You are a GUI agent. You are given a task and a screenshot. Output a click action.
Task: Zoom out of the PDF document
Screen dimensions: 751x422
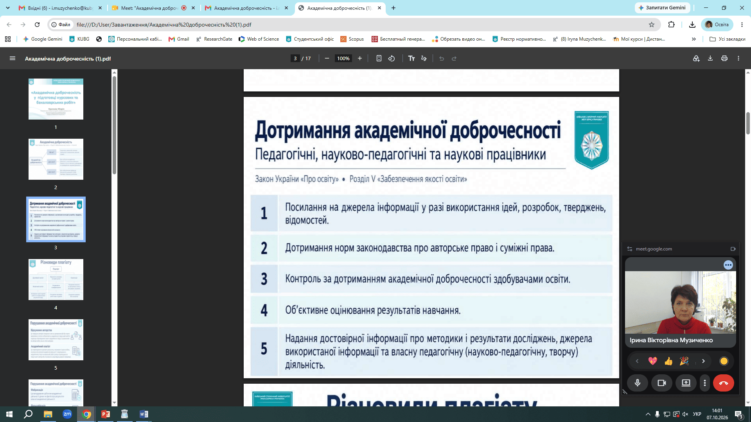pyautogui.click(x=327, y=58)
